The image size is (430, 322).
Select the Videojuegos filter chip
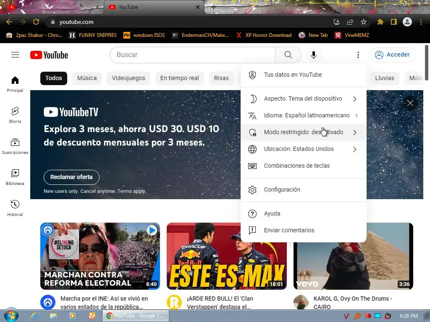pyautogui.click(x=128, y=78)
